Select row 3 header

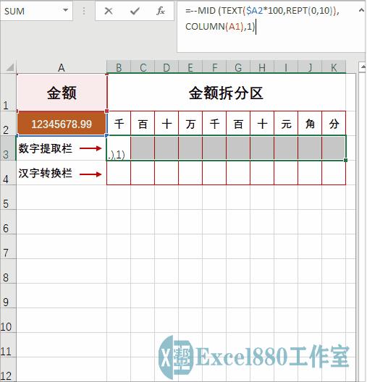tap(8, 148)
